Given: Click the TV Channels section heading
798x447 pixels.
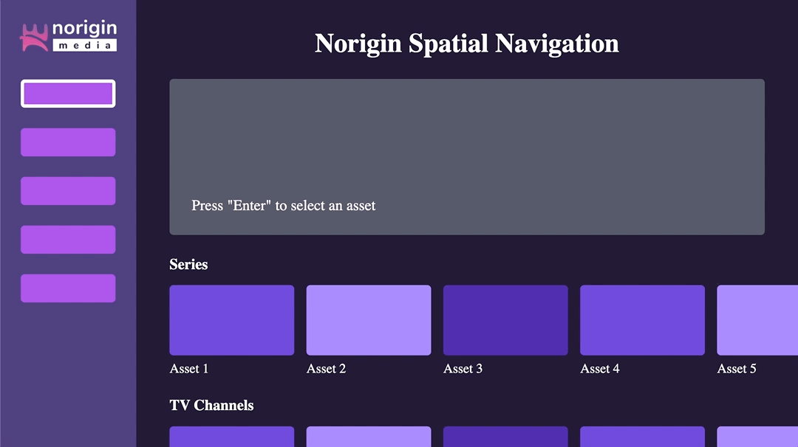Looking at the screenshot, I should tap(211, 405).
